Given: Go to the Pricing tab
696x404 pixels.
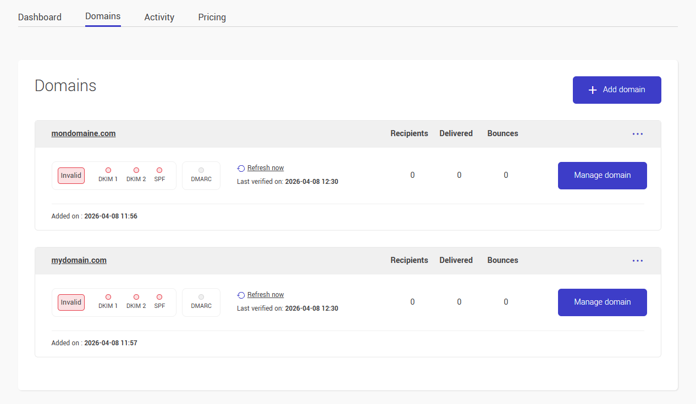Looking at the screenshot, I should [212, 17].
